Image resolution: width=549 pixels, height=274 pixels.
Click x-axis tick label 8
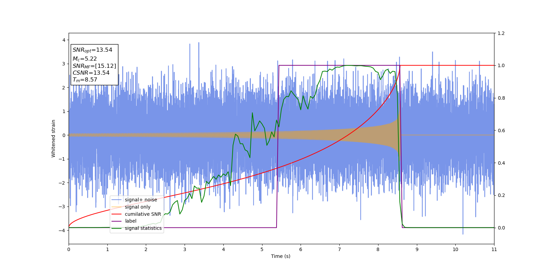[378, 249]
